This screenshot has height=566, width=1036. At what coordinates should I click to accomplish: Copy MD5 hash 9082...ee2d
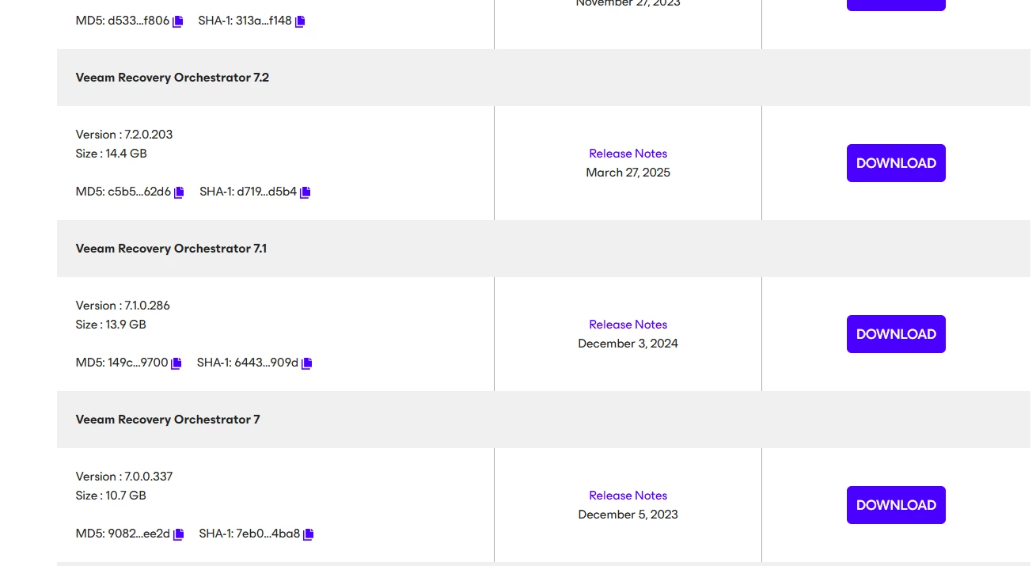coord(179,534)
